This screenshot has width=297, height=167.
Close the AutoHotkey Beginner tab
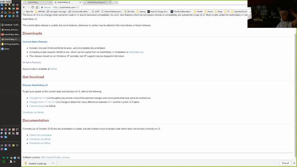pyautogui.click(x=110, y=2)
